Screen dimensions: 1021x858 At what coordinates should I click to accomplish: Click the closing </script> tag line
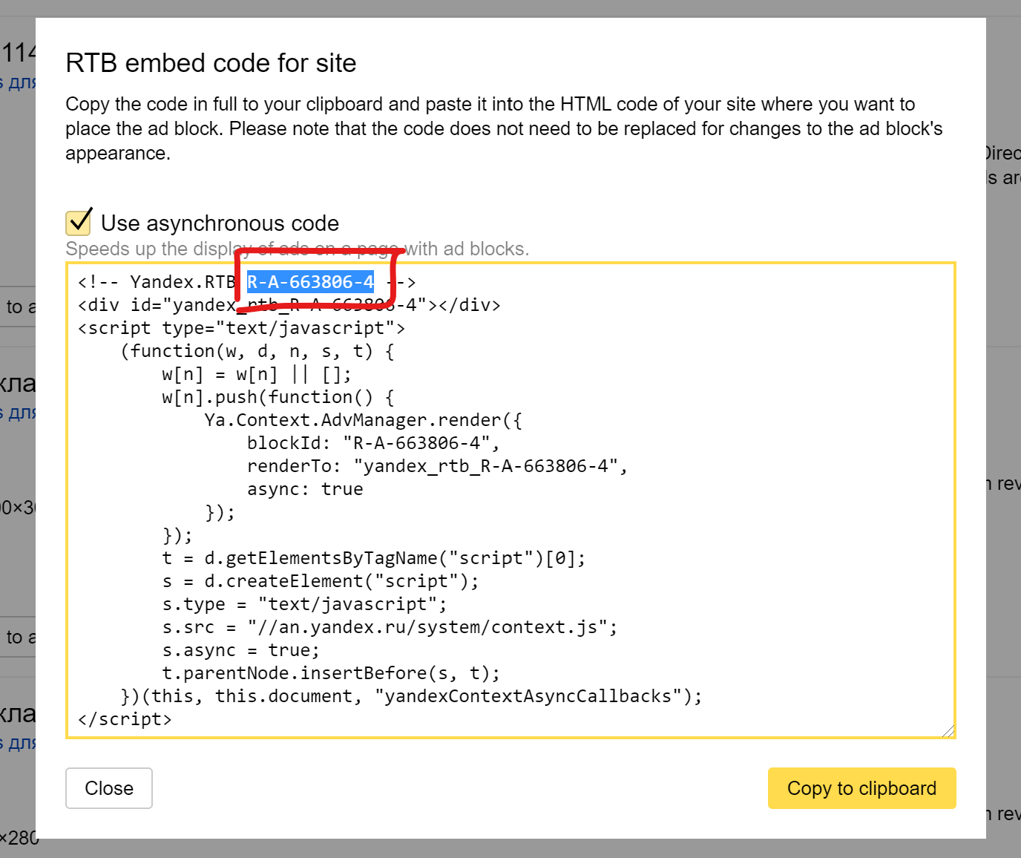click(125, 719)
